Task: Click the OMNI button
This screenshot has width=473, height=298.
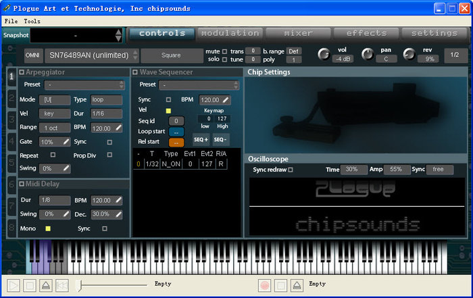Action: pyautogui.click(x=32, y=55)
